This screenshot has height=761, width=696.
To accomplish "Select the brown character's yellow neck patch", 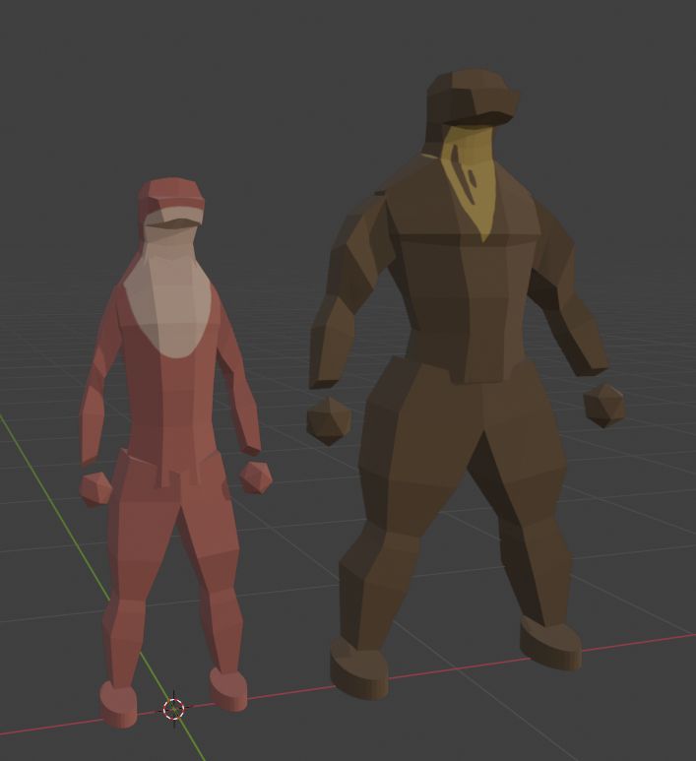I will coord(472,182).
